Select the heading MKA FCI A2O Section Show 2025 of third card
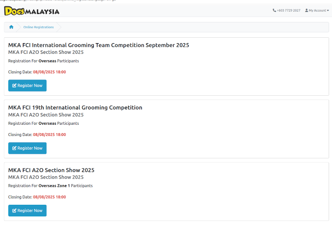Image resolution: width=332 pixels, height=228 pixels. click(x=51, y=170)
